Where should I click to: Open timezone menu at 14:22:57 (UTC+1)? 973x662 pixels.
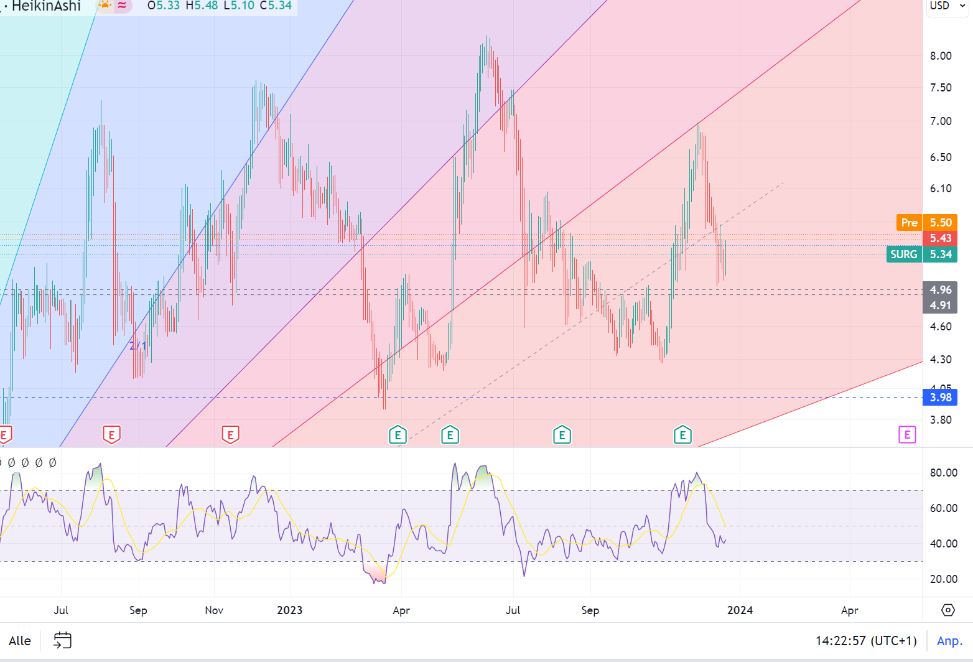[x=866, y=640]
